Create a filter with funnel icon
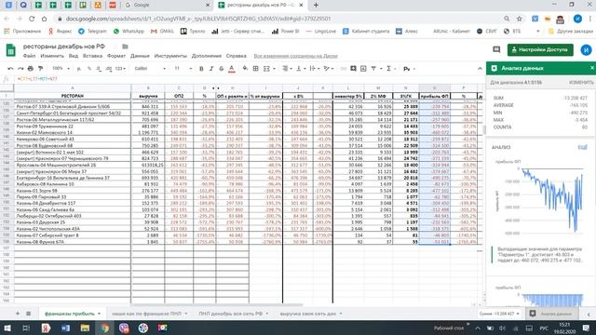 tap(373, 68)
